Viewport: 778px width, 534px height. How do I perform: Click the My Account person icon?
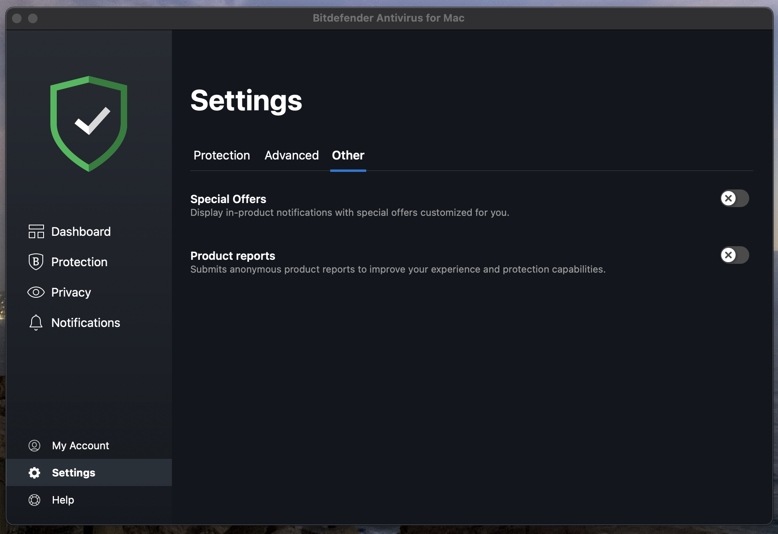click(34, 445)
